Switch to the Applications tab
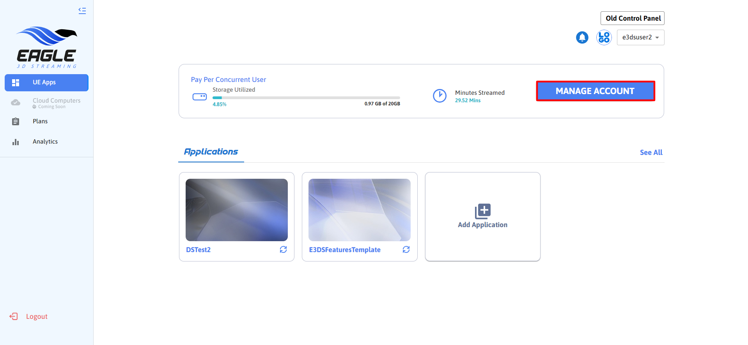This screenshot has height=345, width=748. coord(211,152)
